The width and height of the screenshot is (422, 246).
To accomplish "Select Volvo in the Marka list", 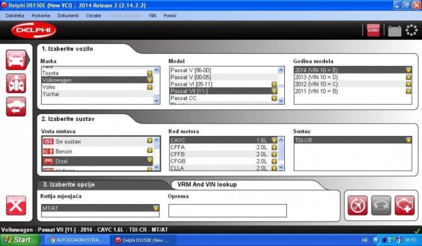I will point(50,87).
